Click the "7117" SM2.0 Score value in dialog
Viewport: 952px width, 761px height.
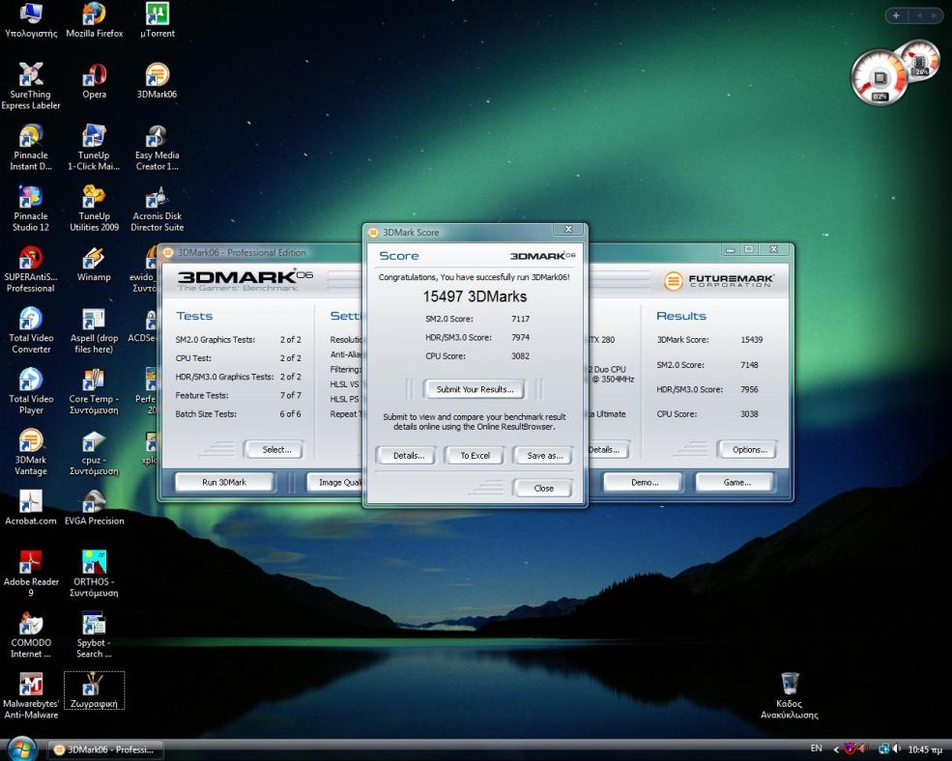(520, 319)
